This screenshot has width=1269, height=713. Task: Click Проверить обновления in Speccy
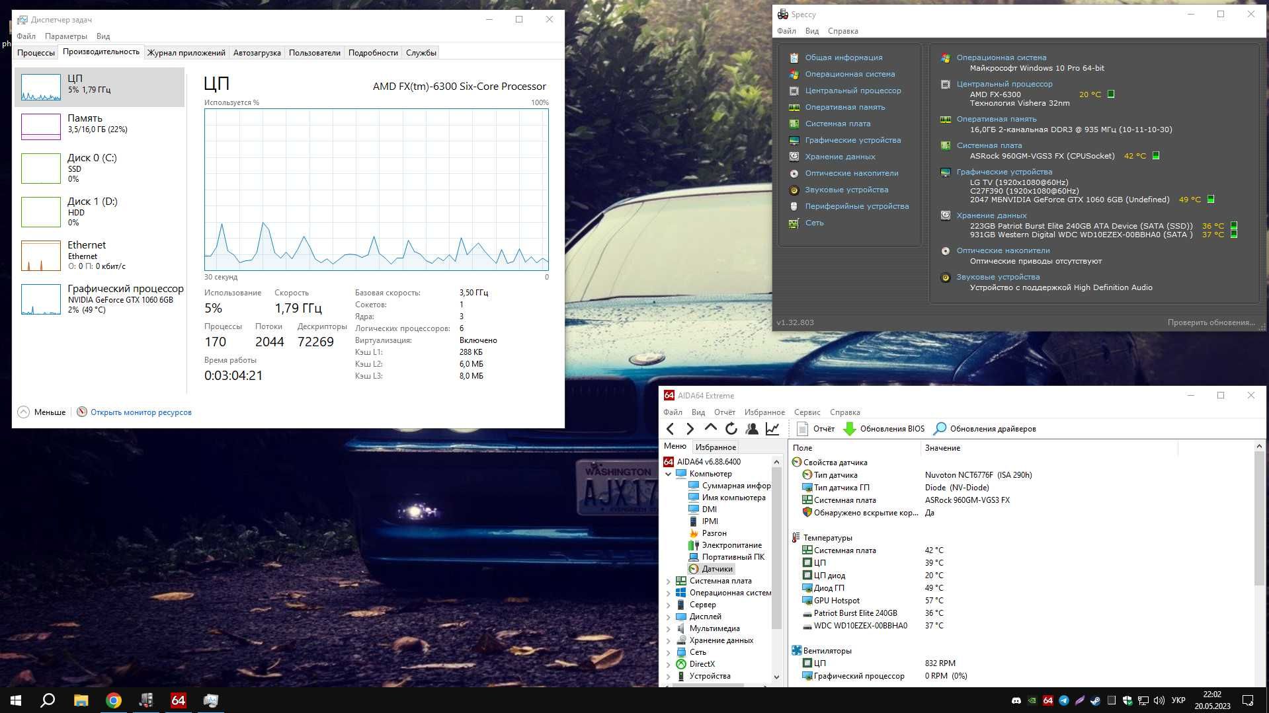pyautogui.click(x=1211, y=322)
